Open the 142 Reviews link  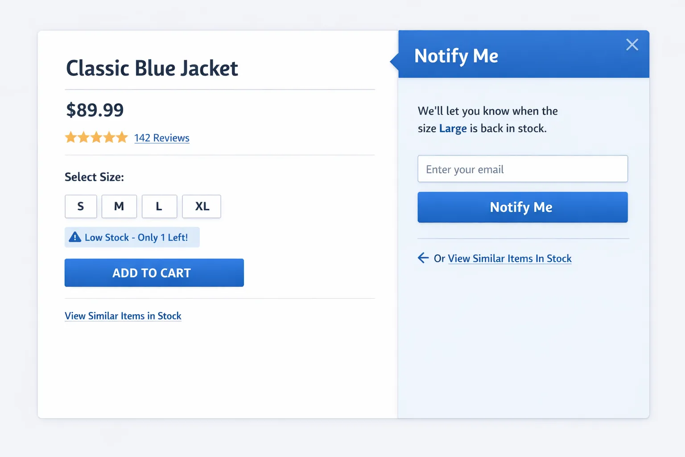[161, 138]
